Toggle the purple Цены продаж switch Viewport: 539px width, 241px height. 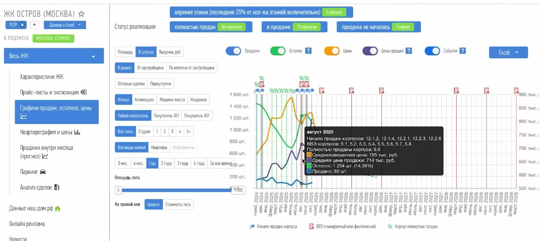pyautogui.click(x=370, y=51)
